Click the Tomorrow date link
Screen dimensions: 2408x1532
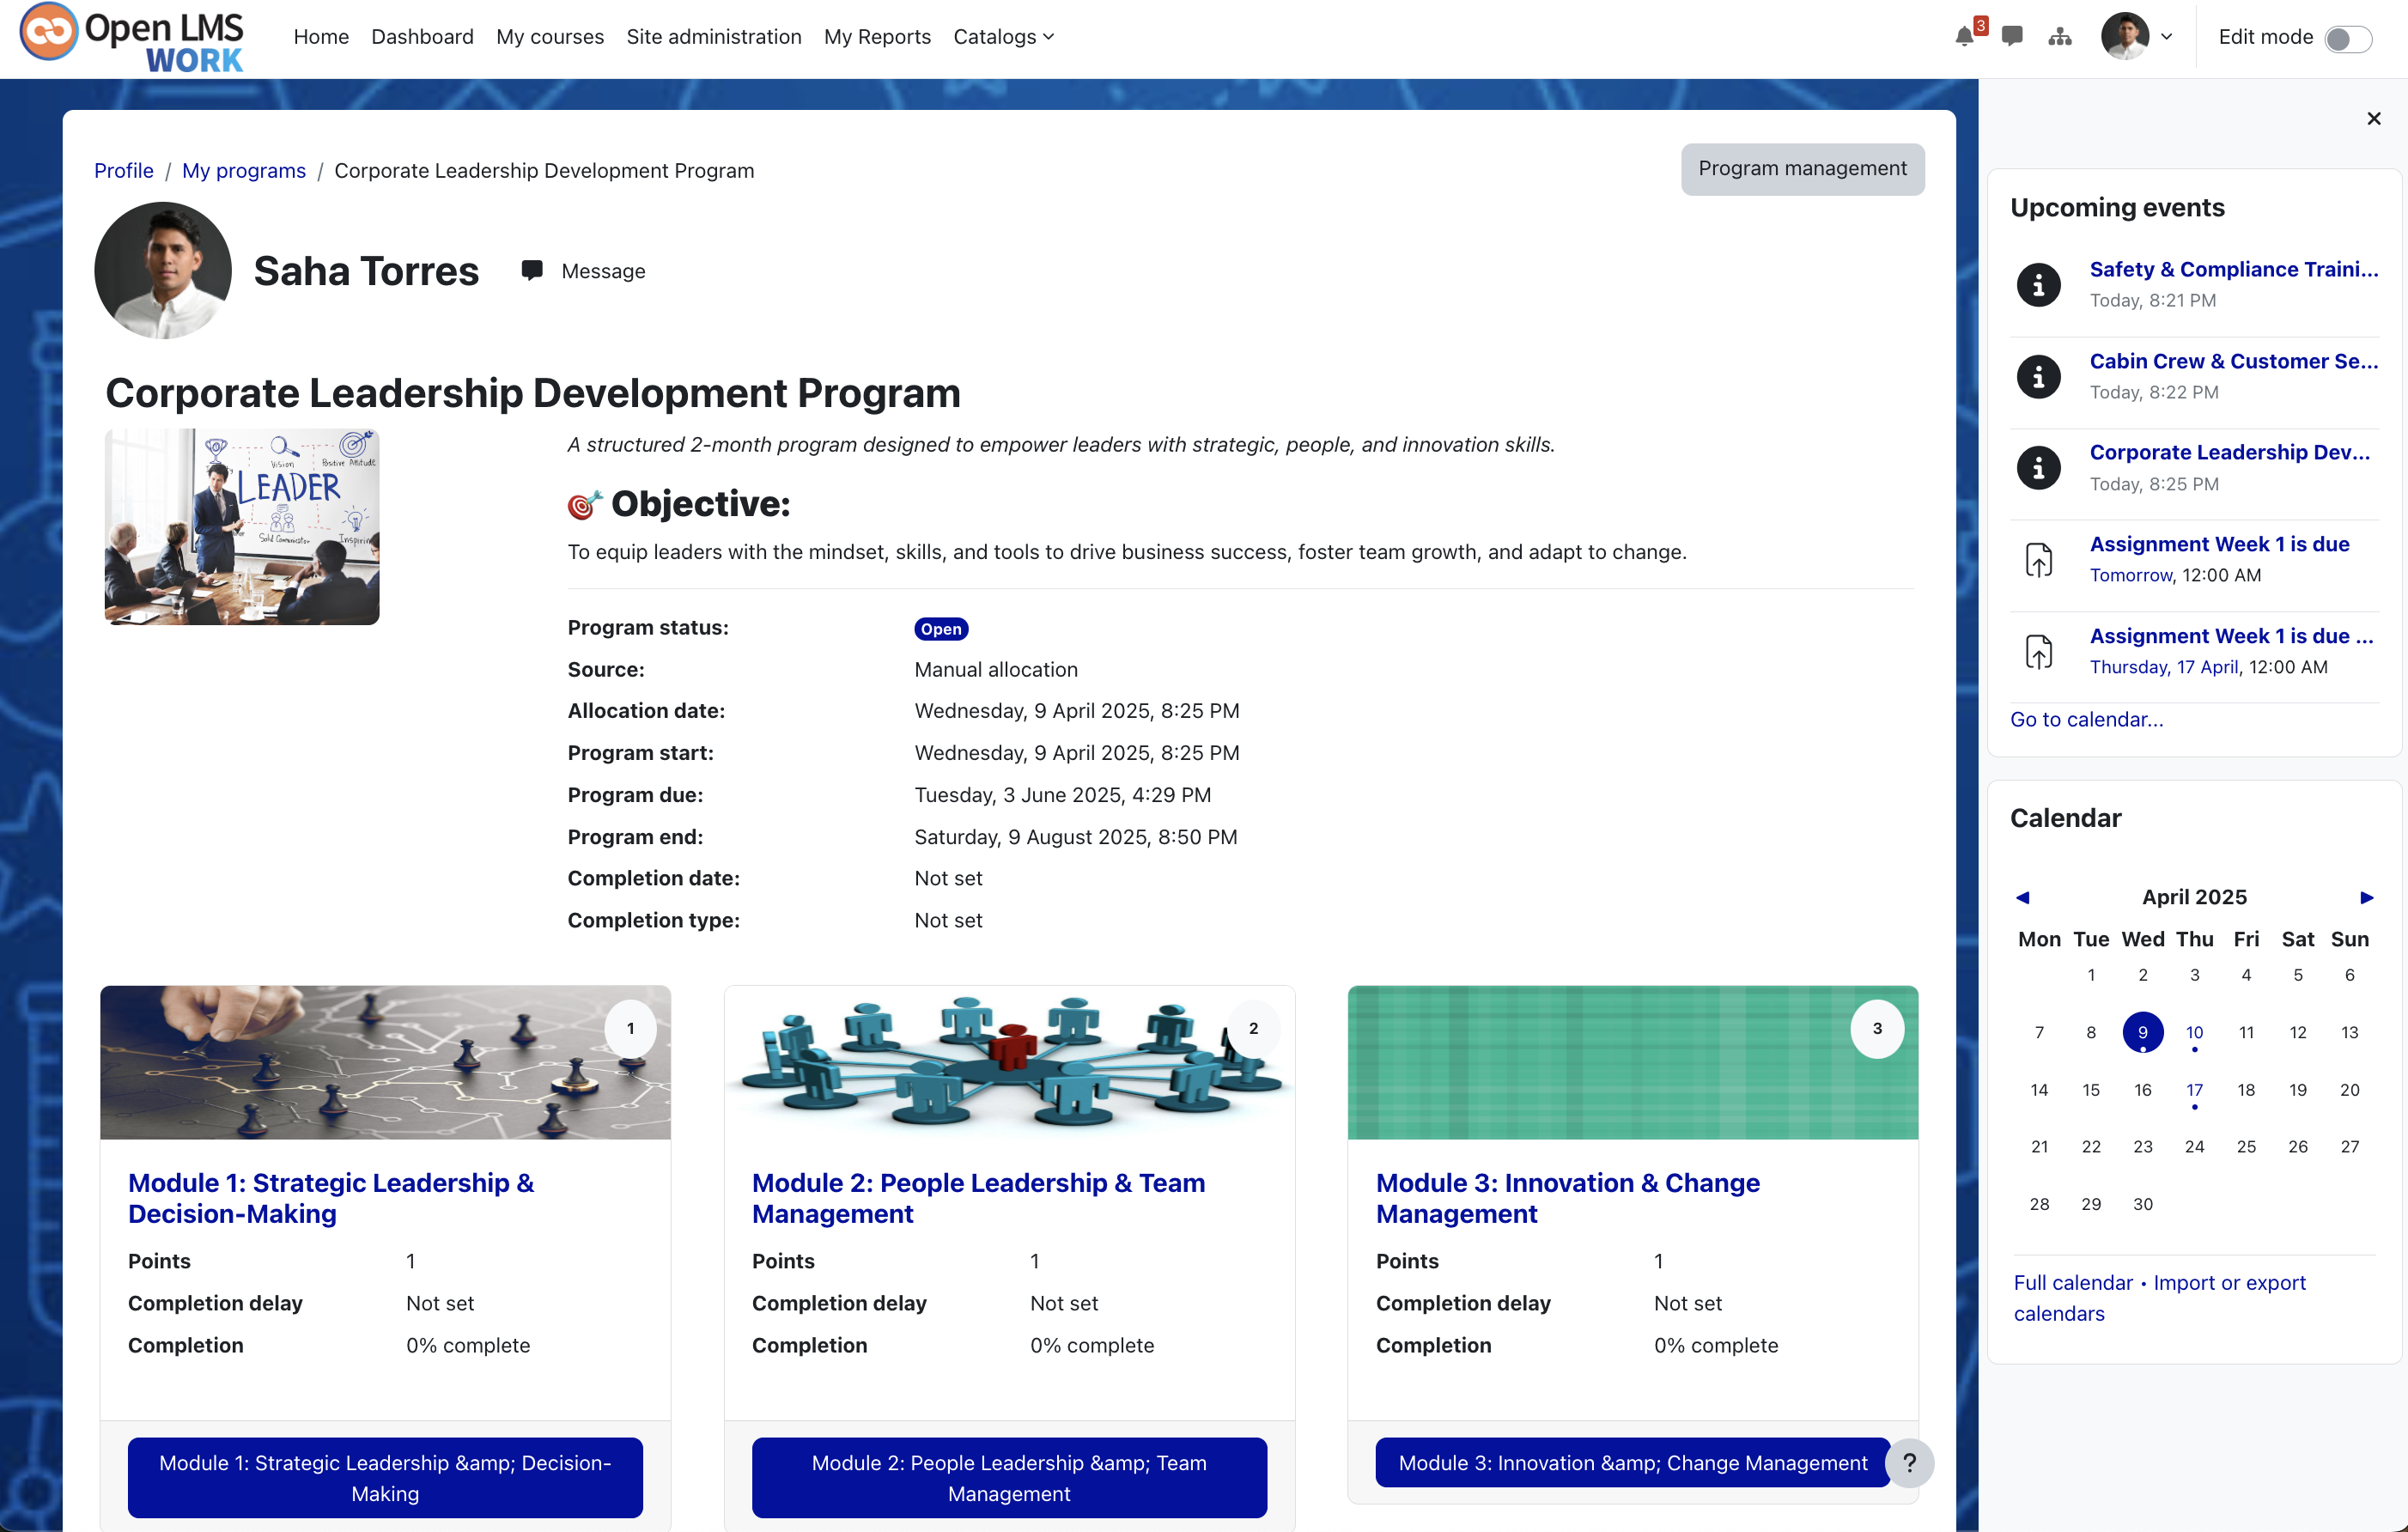pyautogui.click(x=2131, y=576)
